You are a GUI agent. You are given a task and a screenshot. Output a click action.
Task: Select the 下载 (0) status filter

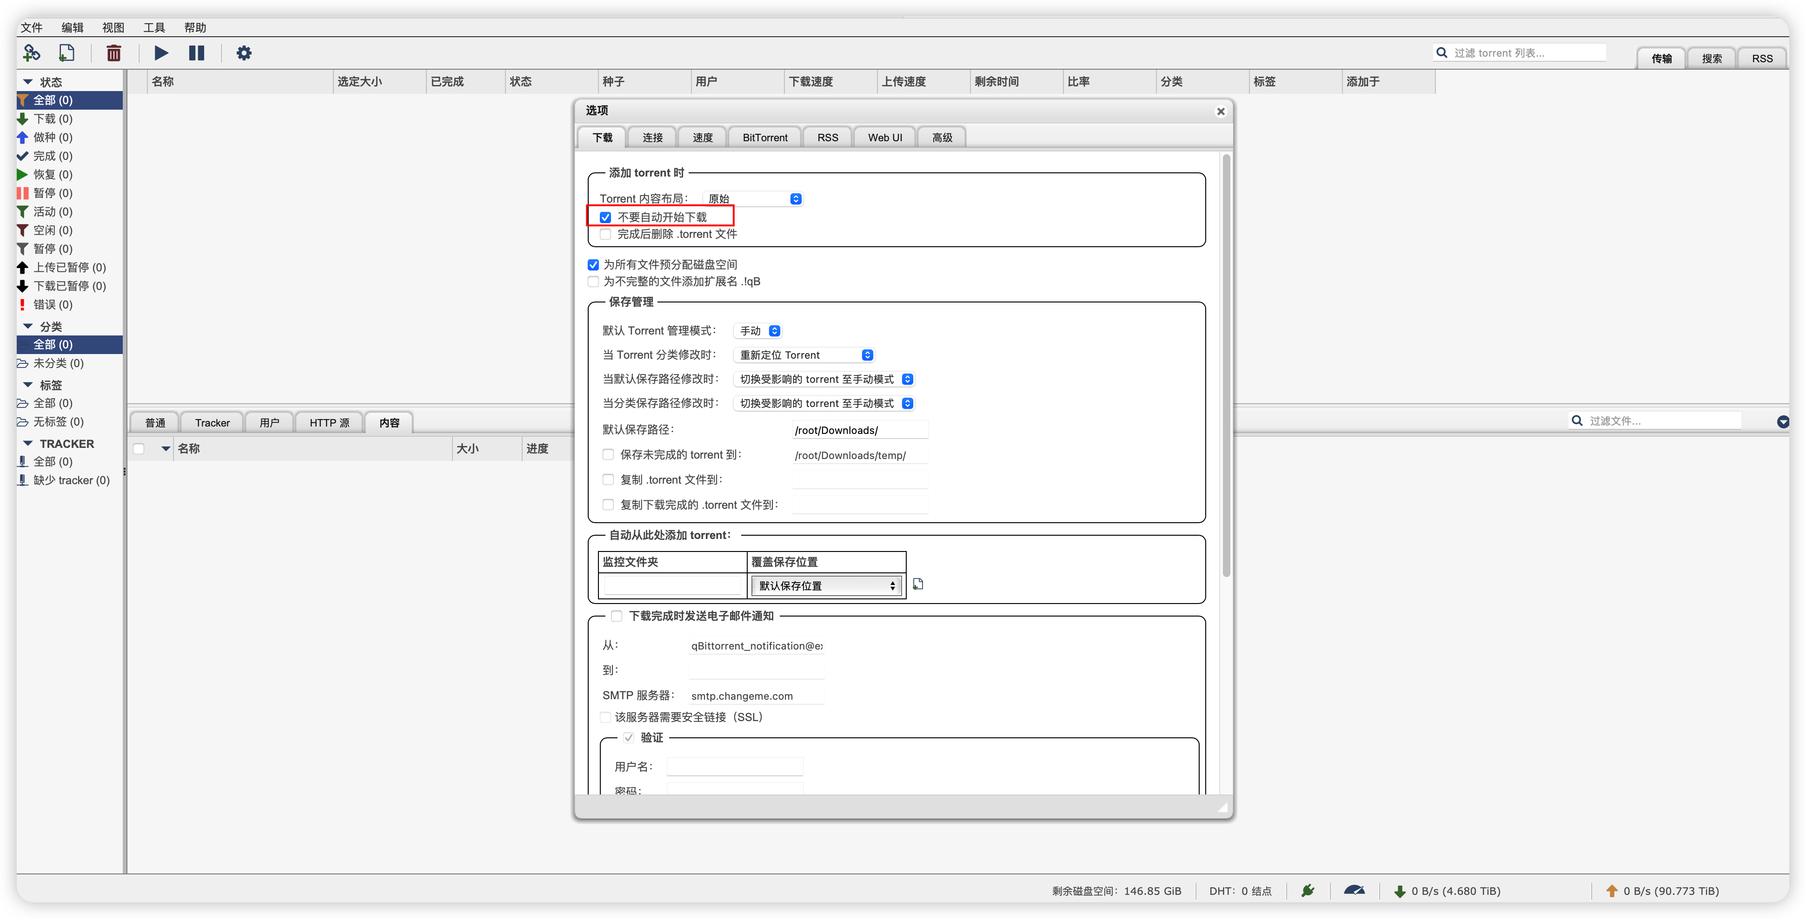point(69,118)
